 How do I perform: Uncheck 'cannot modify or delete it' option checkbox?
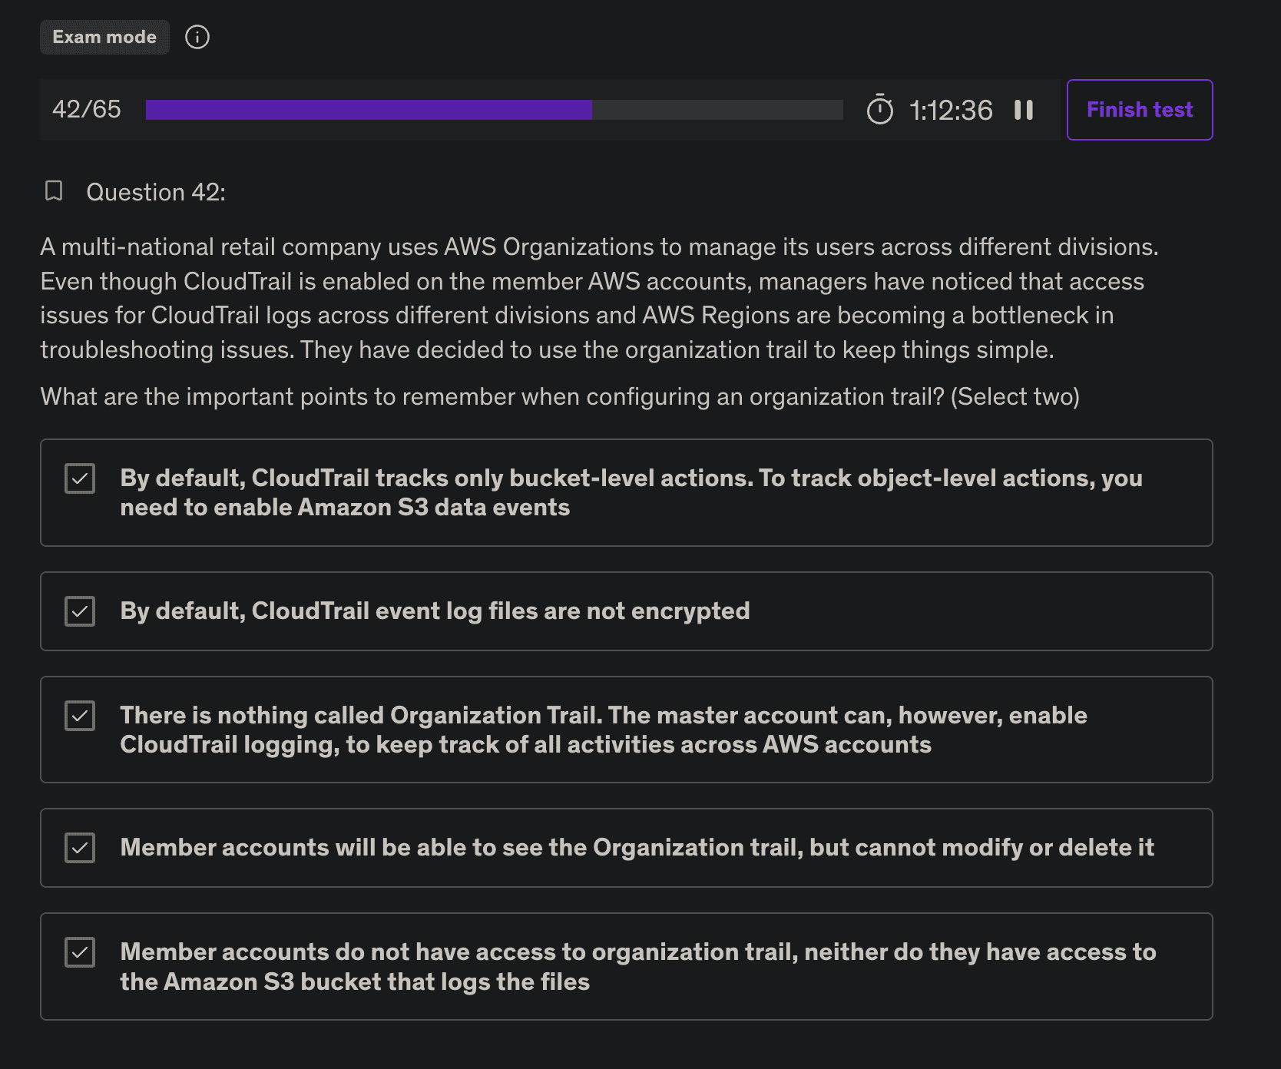point(80,848)
